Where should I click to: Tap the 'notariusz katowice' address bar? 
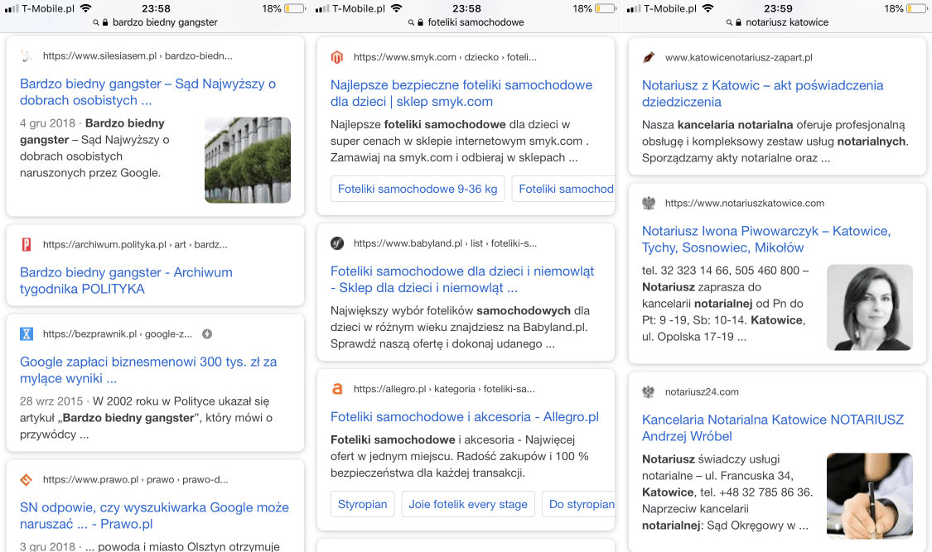777,22
